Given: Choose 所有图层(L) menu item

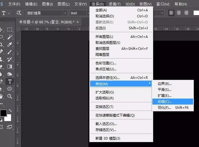Looking at the screenshot, I should 121,37.
